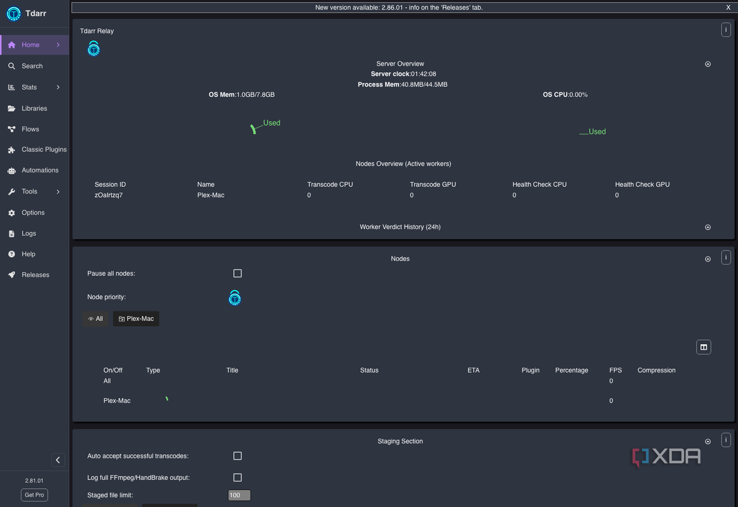Open Options gear icon
The height and width of the screenshot is (507, 738).
11,213
